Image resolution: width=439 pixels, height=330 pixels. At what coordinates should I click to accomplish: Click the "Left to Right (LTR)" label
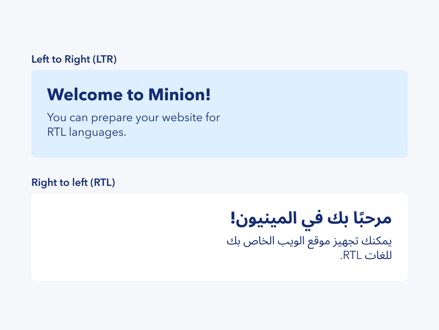(x=74, y=59)
